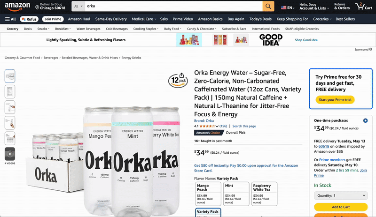Image resolution: width=376 pixels, height=217 pixels.
Task: Select the Mango Peach flavor option
Action: tap(208, 194)
